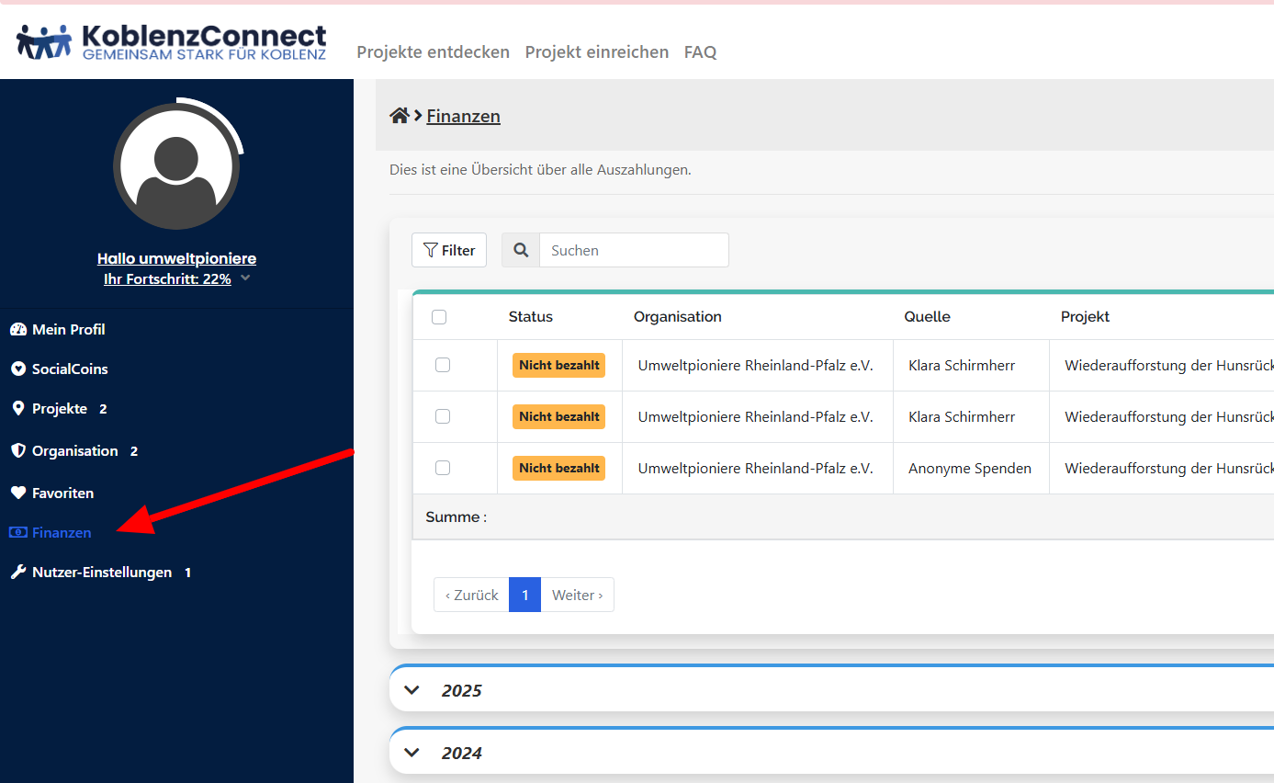Viewport: 1274px width, 783px height.
Task: Open the progress dropdown arrow beside 22%
Action: (x=245, y=278)
